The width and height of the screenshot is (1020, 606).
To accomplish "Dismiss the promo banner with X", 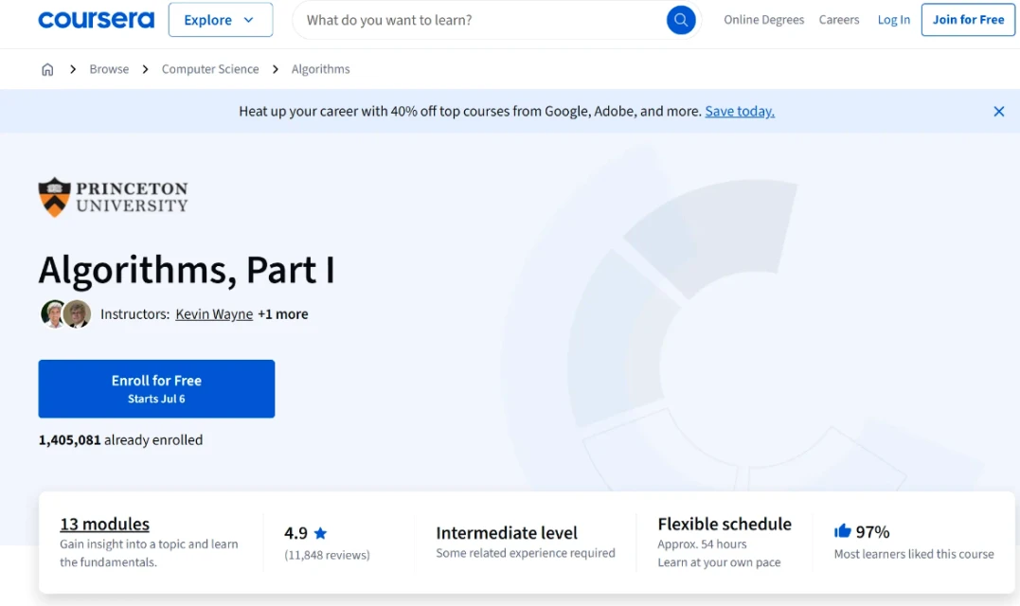I will [x=998, y=111].
